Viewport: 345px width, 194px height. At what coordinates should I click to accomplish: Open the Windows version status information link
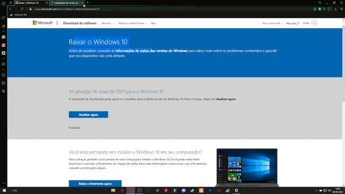pos(151,51)
